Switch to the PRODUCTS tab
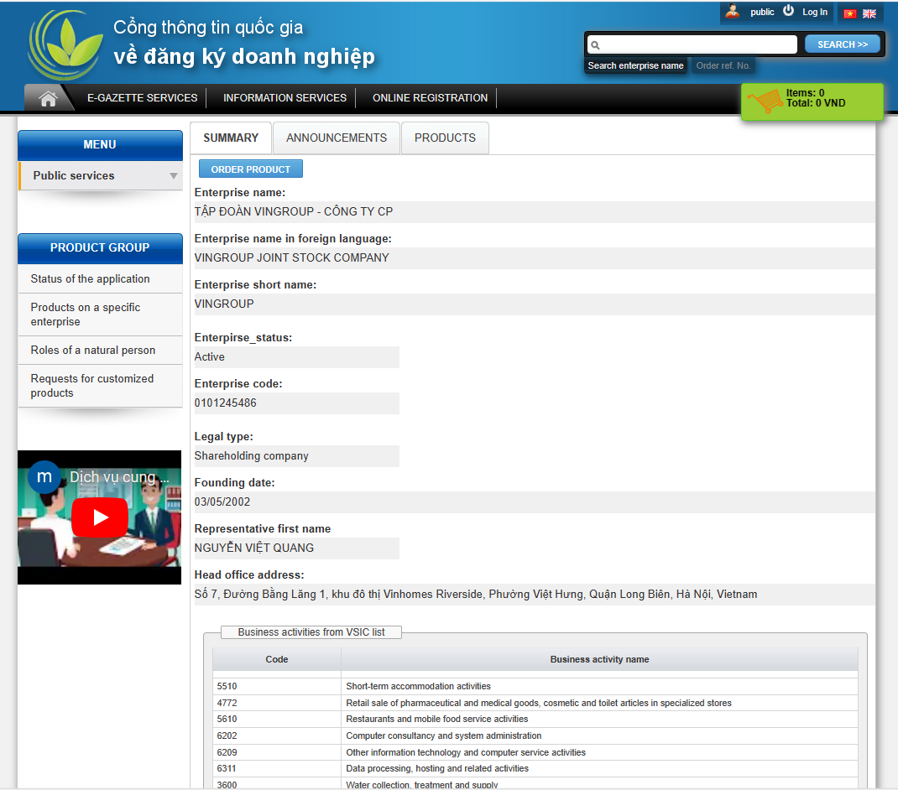 (445, 138)
